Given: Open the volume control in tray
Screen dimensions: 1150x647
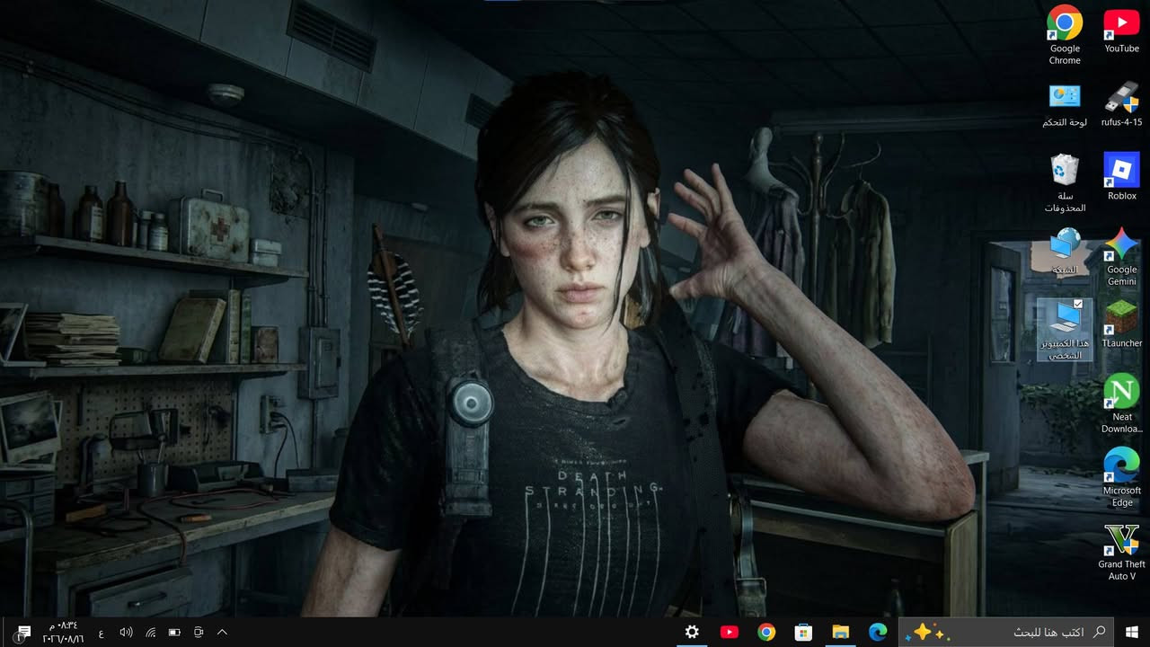Looking at the screenshot, I should tap(126, 633).
